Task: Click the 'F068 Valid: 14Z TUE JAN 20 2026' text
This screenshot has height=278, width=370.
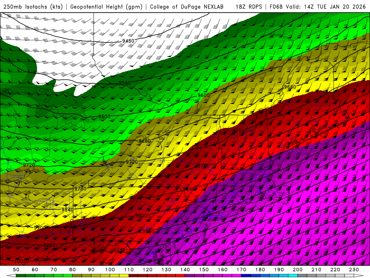Action: click(317, 7)
